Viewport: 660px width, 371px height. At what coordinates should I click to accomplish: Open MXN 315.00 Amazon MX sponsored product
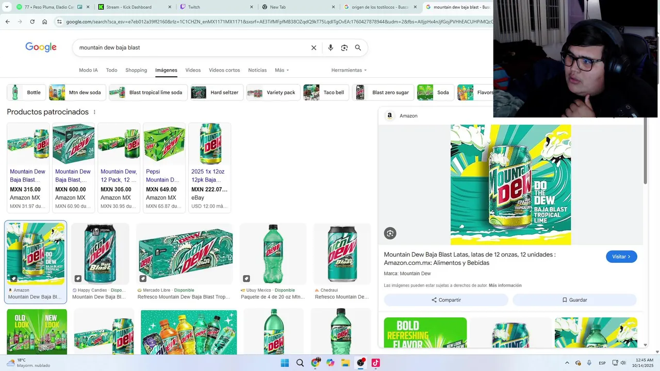(x=28, y=167)
